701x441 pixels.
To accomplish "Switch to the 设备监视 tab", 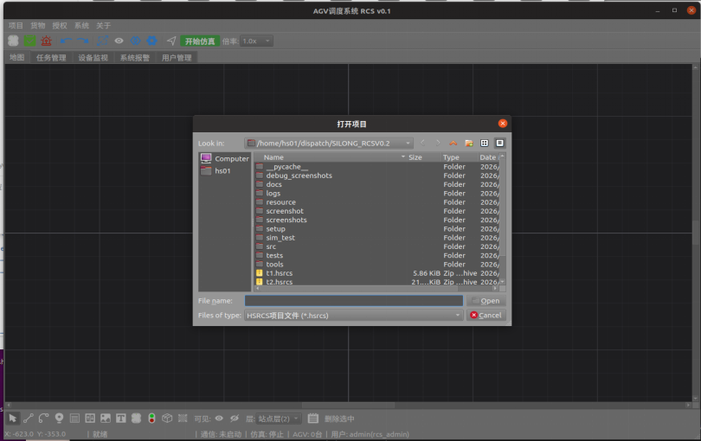I will 93,58.
